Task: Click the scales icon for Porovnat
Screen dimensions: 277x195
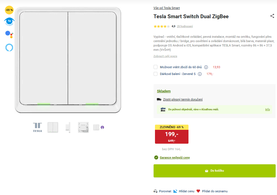Action: click(155, 191)
